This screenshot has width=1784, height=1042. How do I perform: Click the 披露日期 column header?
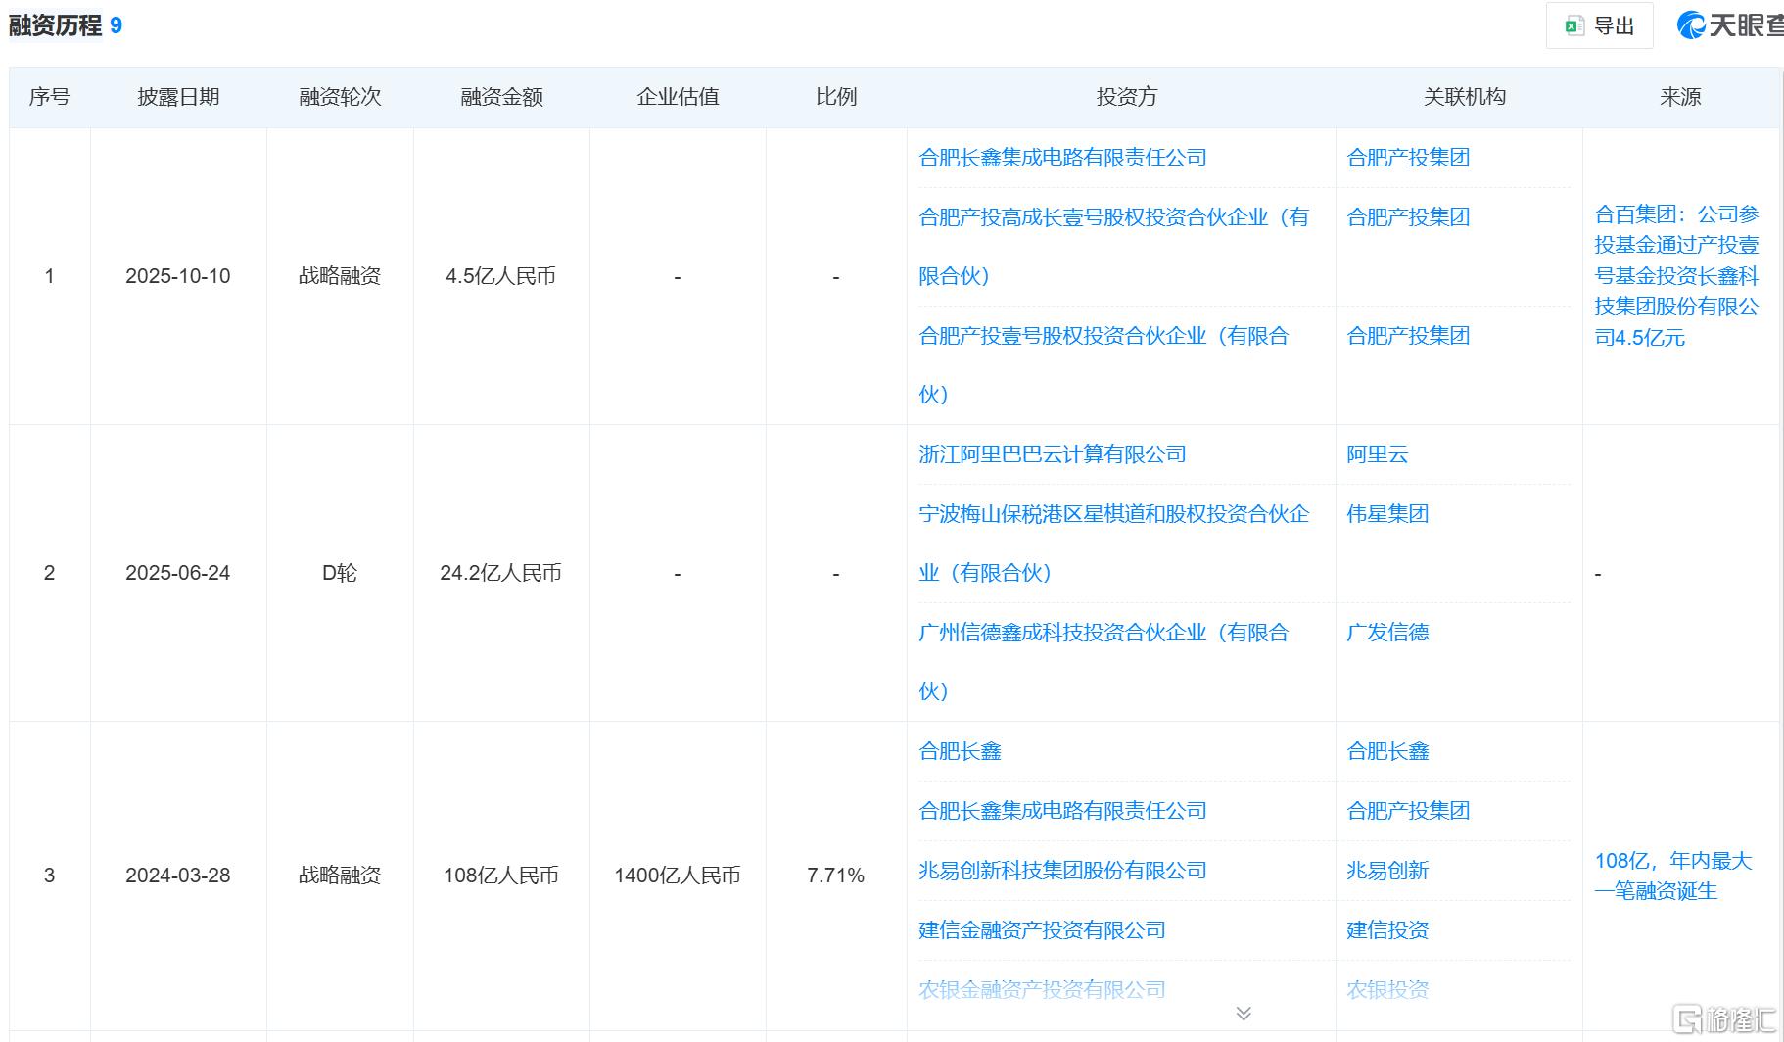coord(178,97)
